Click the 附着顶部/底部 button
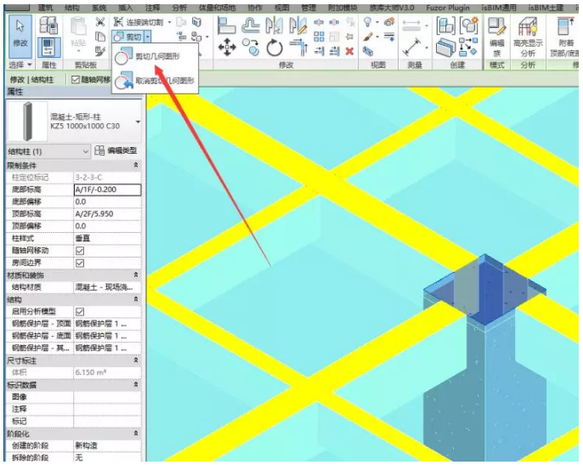Image resolution: width=583 pixels, height=465 pixels. [564, 37]
